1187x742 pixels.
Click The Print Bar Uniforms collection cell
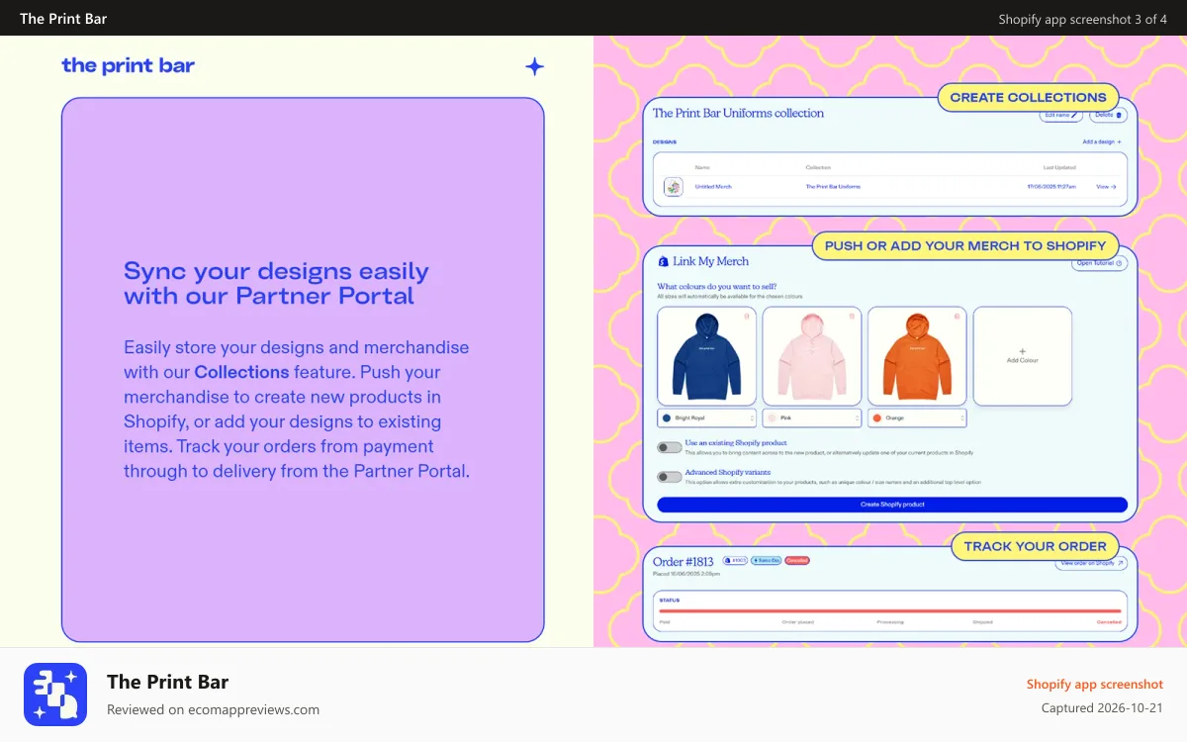tap(833, 187)
